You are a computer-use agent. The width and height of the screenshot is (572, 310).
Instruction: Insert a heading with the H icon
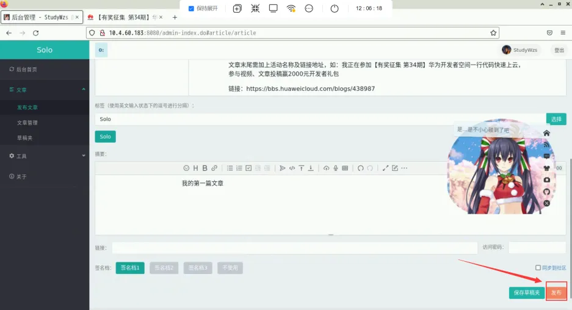pyautogui.click(x=195, y=168)
